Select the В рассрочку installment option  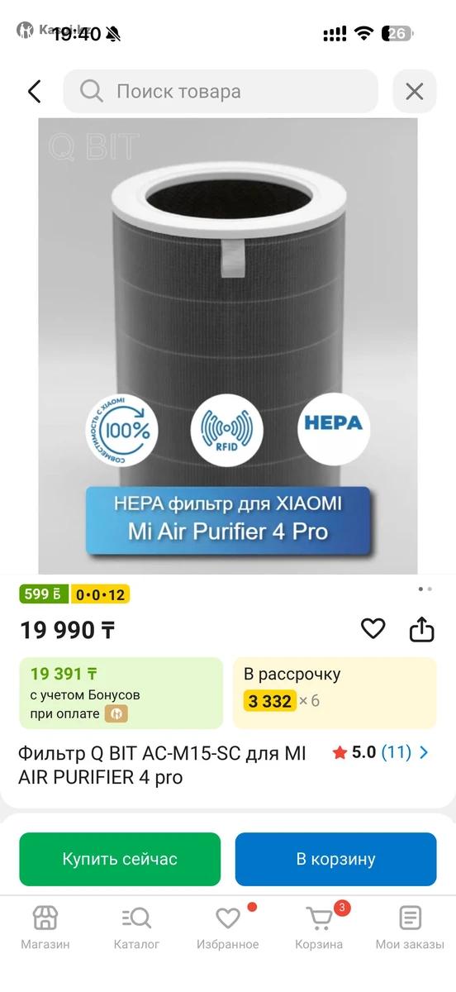(x=335, y=693)
